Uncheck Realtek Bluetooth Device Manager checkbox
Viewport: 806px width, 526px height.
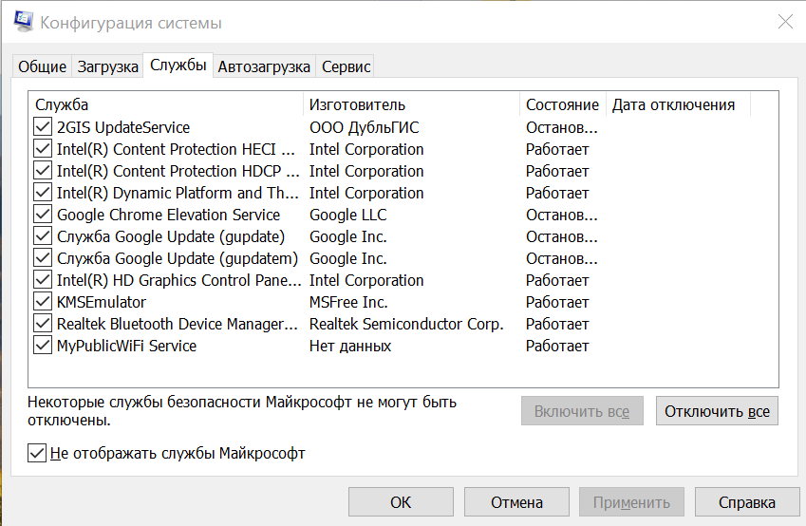(43, 324)
